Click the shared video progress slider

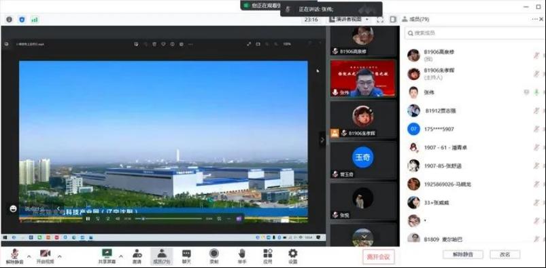[x=168, y=218]
